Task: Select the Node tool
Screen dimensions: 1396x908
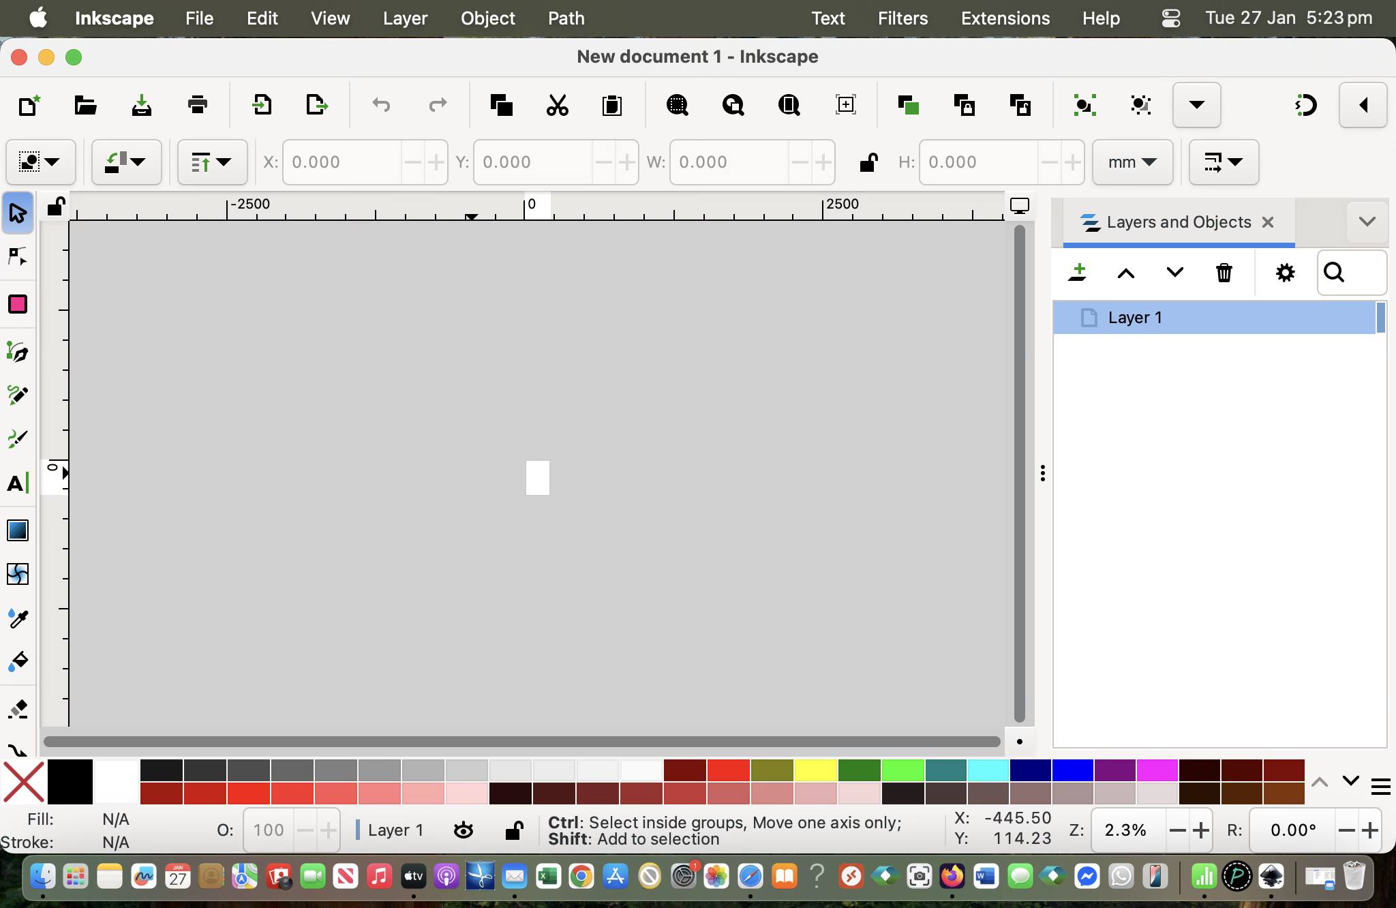Action: pos(18,257)
